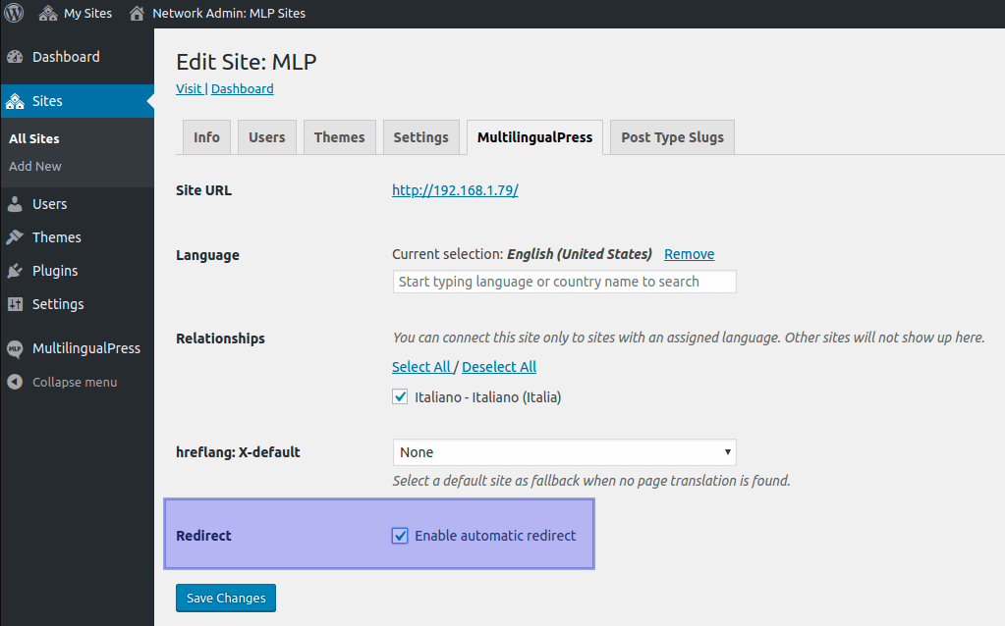The image size is (1005, 626).
Task: Select the MultilingualPress tab
Action: tap(534, 137)
